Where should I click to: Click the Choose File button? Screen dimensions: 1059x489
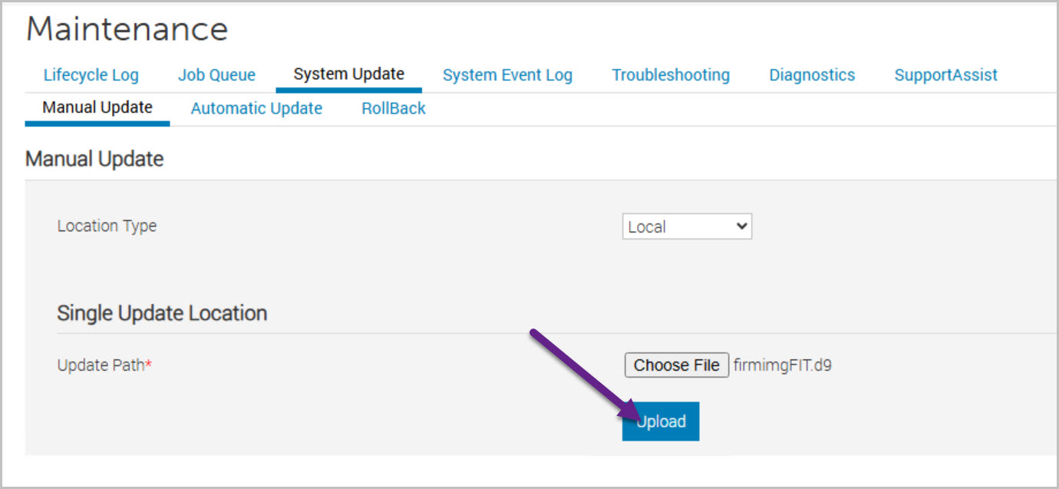pyautogui.click(x=676, y=365)
